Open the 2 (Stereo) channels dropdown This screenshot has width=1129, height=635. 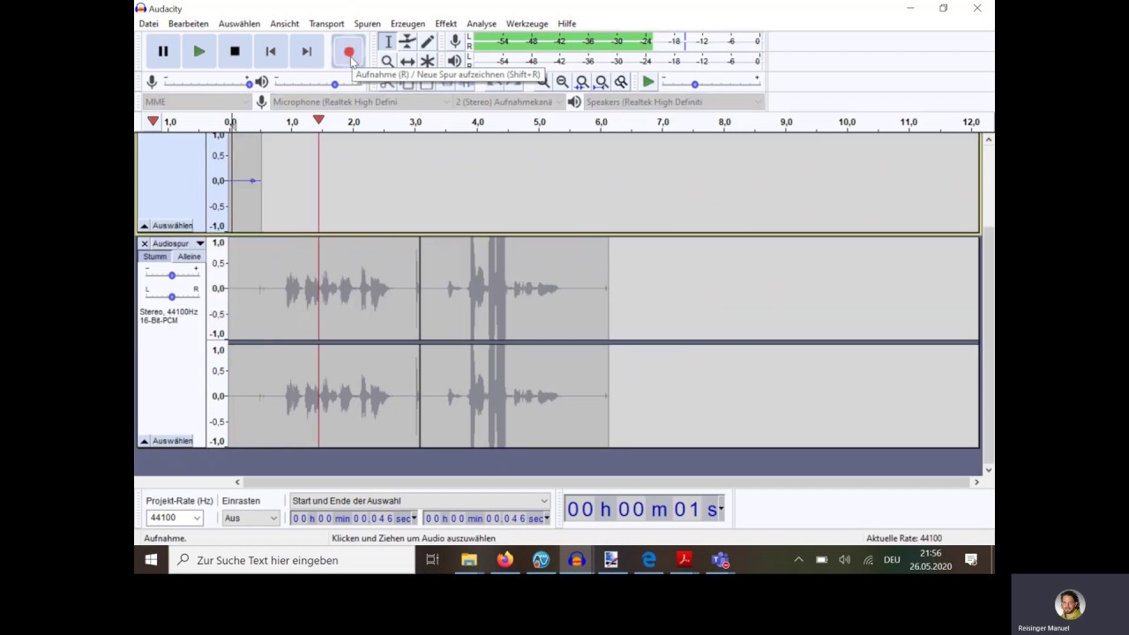coord(508,101)
